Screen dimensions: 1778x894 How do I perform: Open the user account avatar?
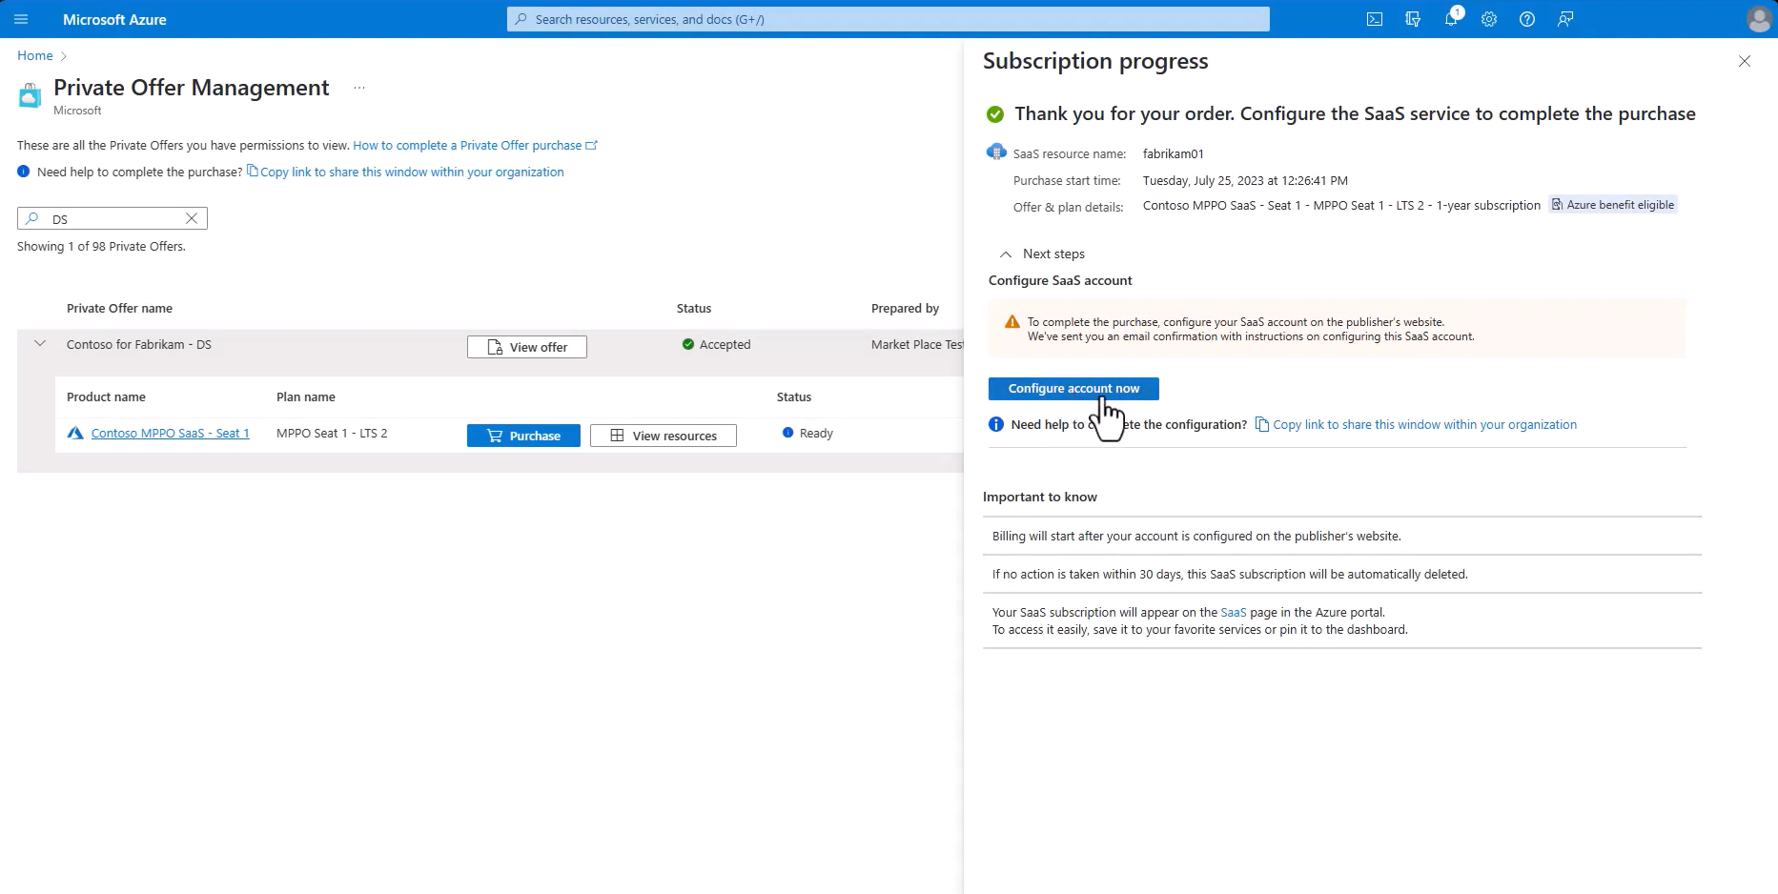click(1759, 19)
